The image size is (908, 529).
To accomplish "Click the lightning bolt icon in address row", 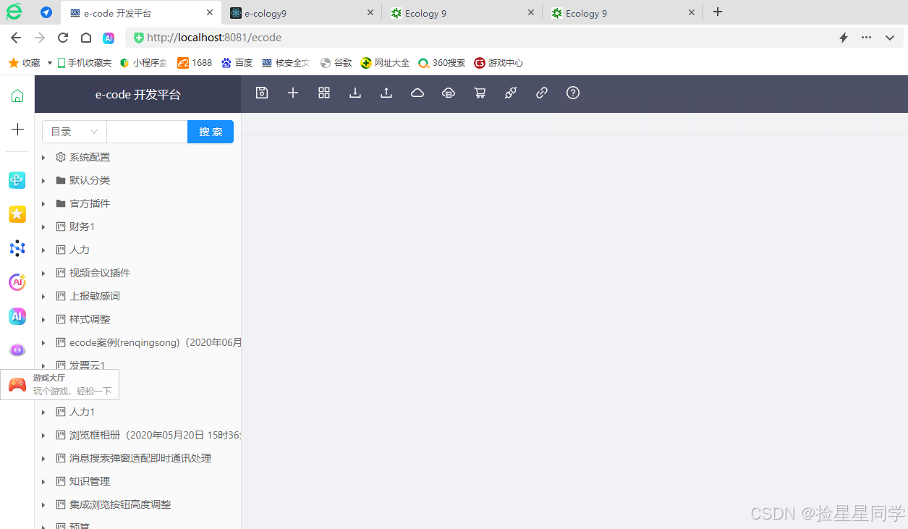I will pos(844,38).
